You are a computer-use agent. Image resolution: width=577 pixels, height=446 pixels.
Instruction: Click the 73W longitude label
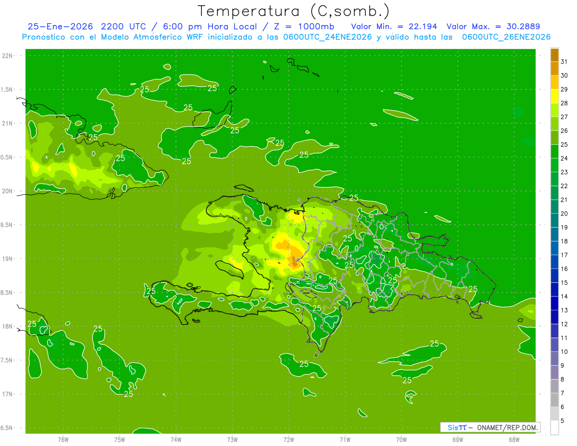point(232,440)
